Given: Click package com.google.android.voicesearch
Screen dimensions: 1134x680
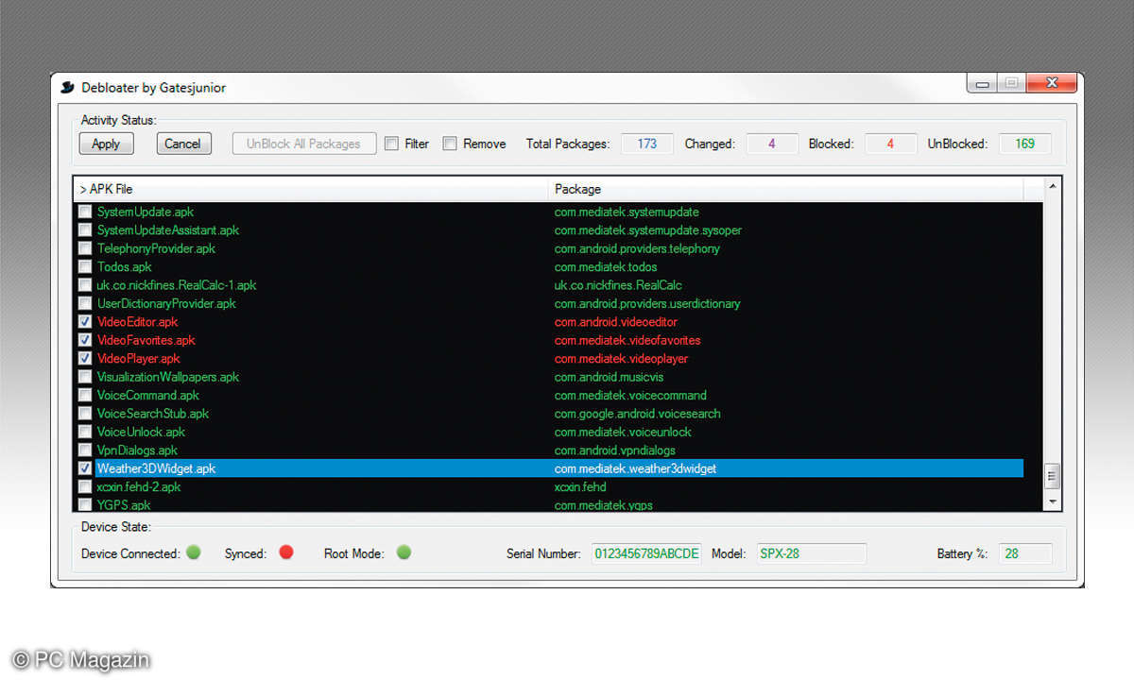Looking at the screenshot, I should [638, 414].
